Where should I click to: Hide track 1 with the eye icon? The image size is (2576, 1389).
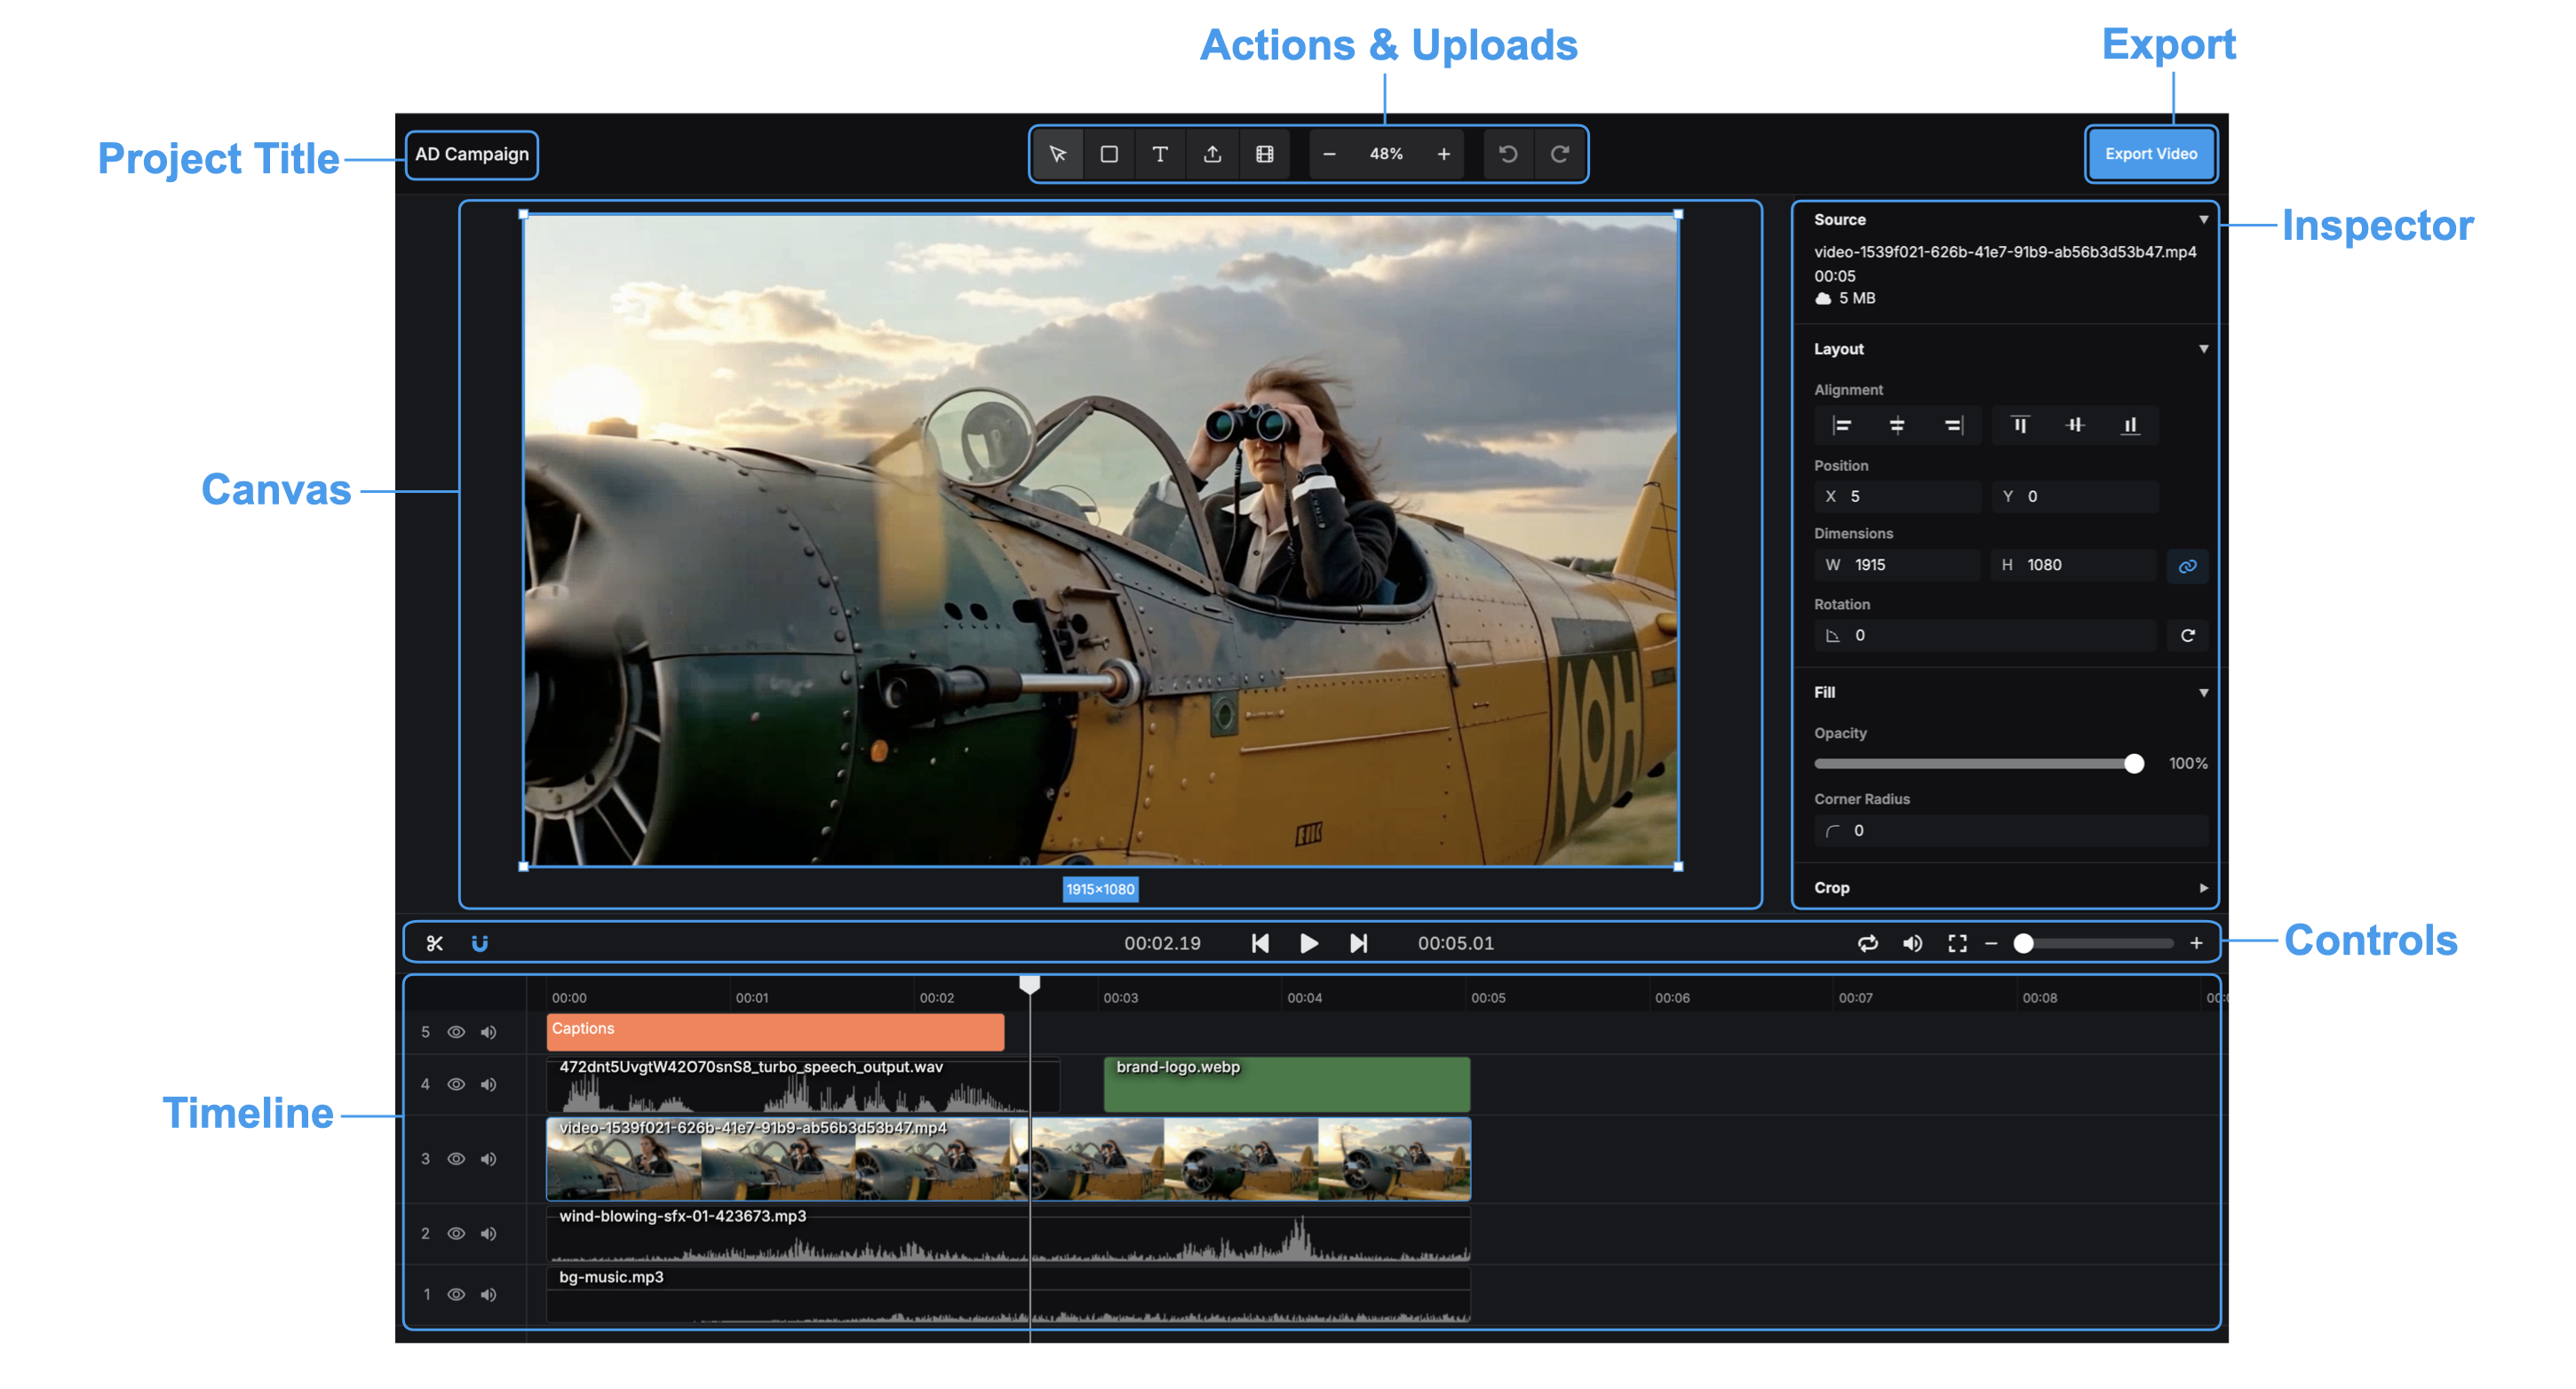456,1296
